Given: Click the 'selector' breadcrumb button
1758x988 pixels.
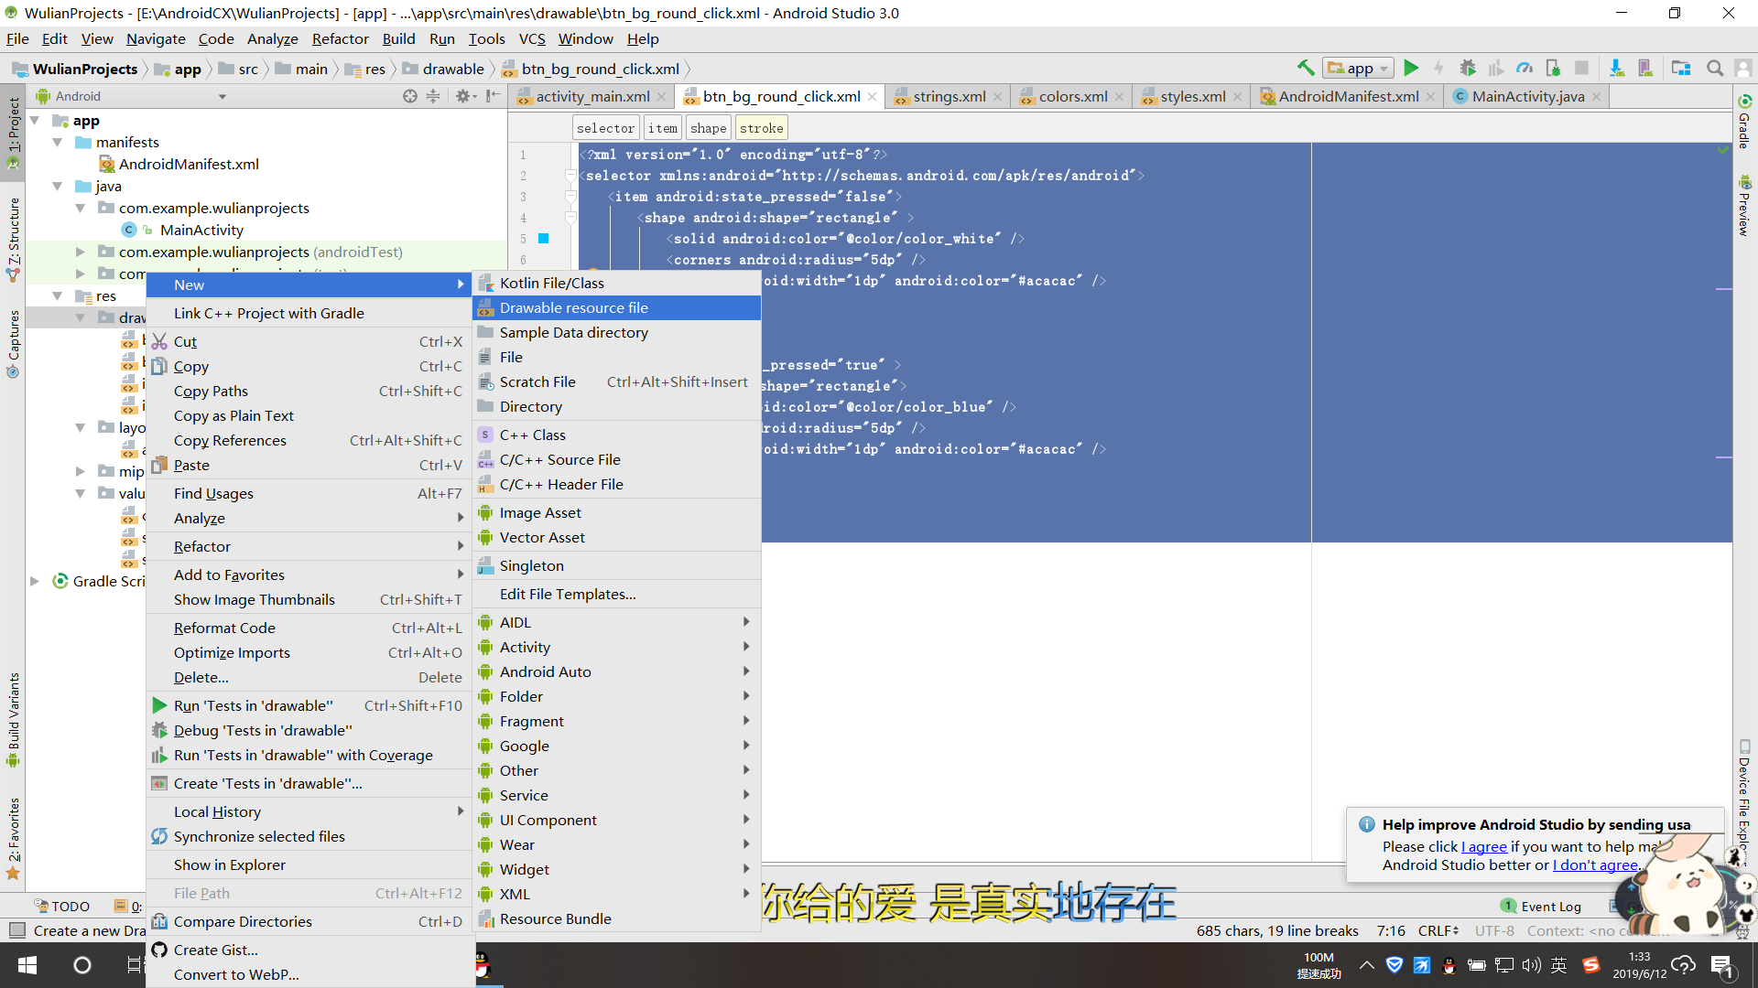Looking at the screenshot, I should pyautogui.click(x=605, y=129).
